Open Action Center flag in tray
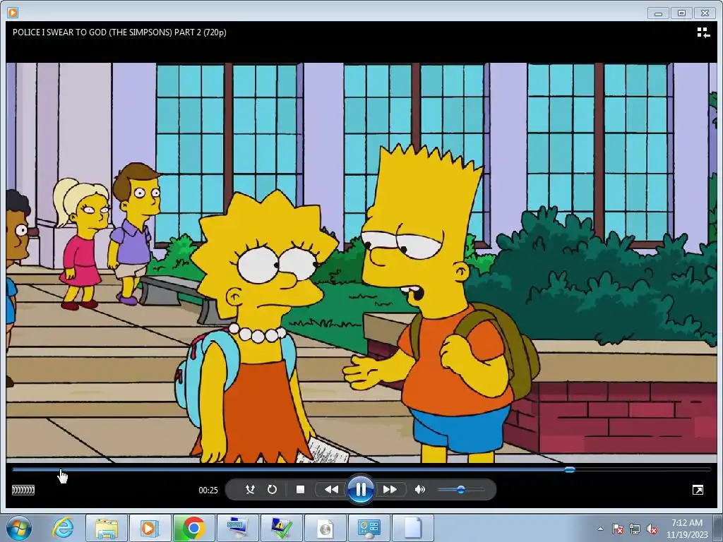Viewport: 723px width, 542px height. [x=617, y=529]
